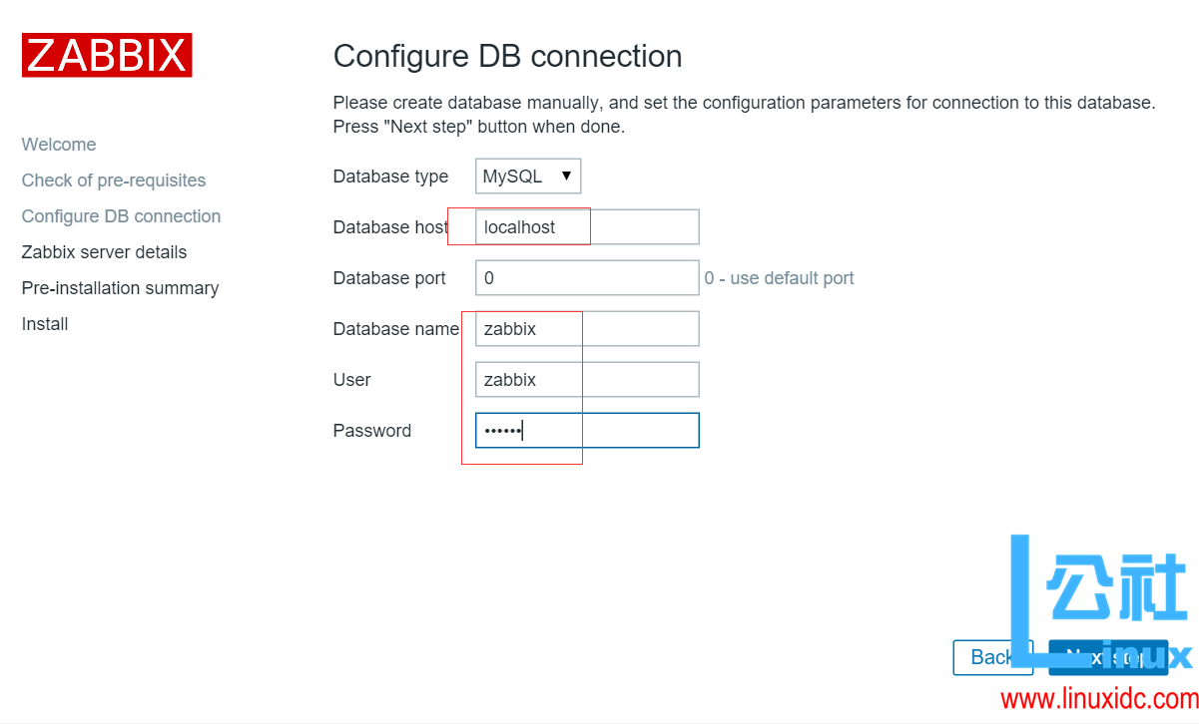Select the Pre-installation summary step
Image resolution: width=1199 pixels, height=724 pixels.
pos(120,287)
